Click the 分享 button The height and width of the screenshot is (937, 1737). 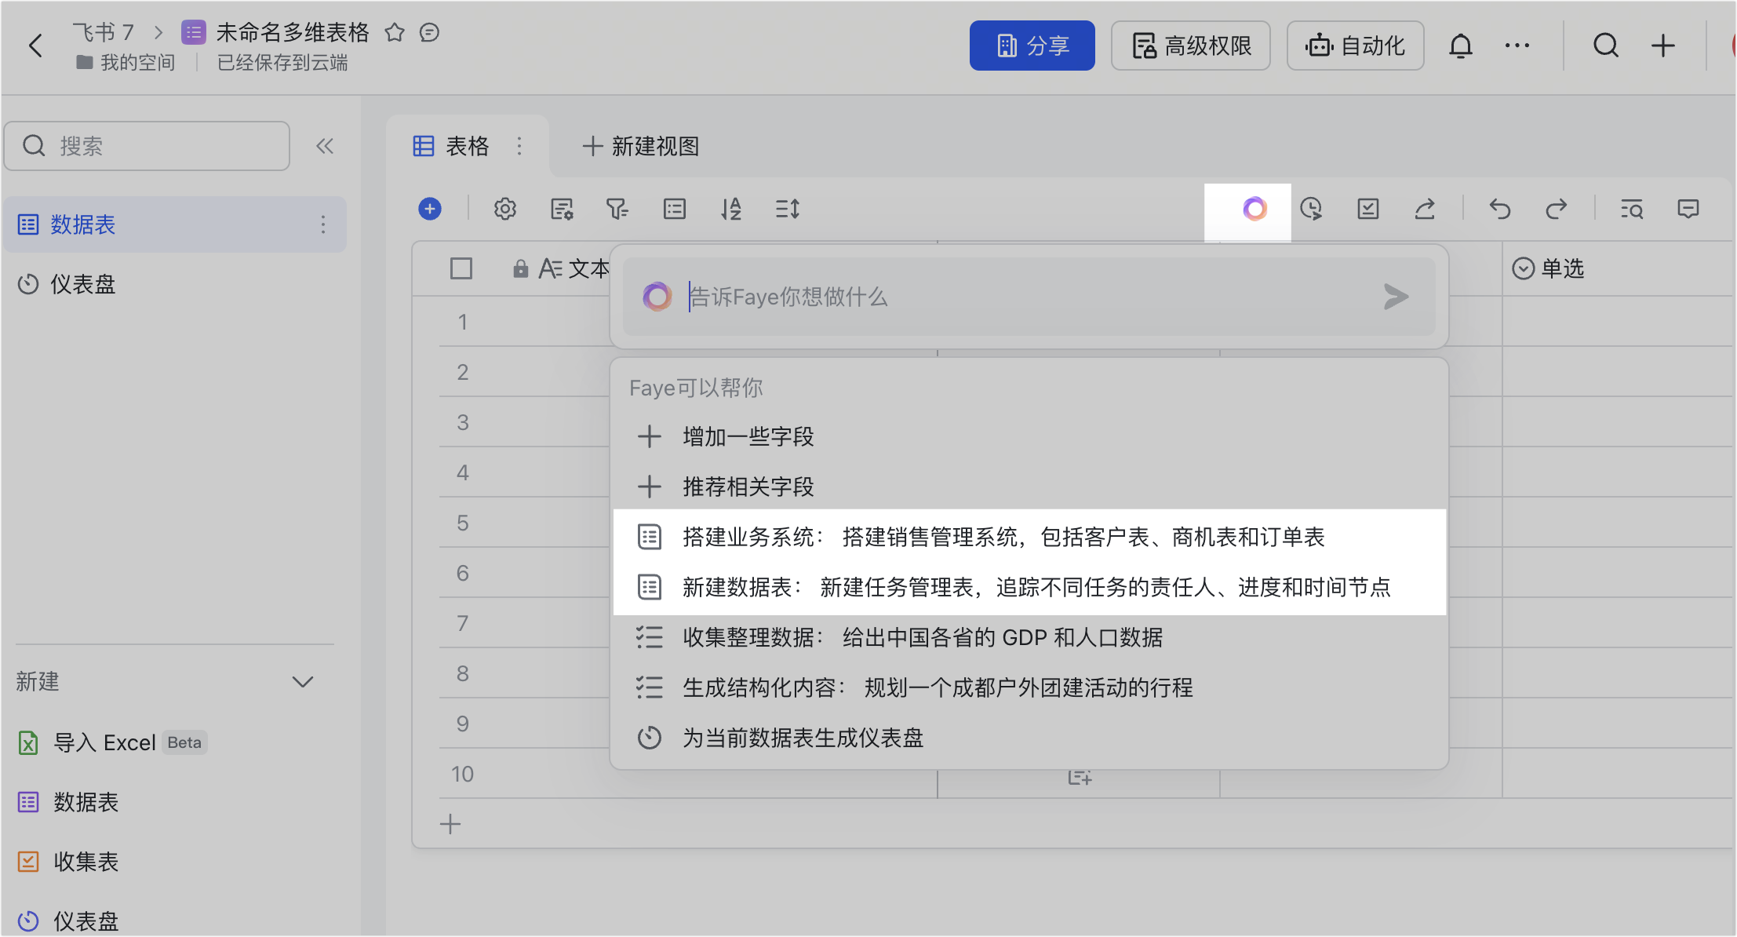pyautogui.click(x=1032, y=46)
